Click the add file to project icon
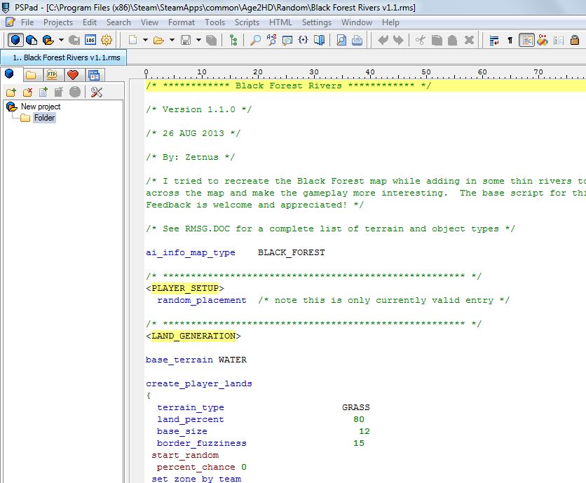The image size is (586, 483). tap(43, 92)
